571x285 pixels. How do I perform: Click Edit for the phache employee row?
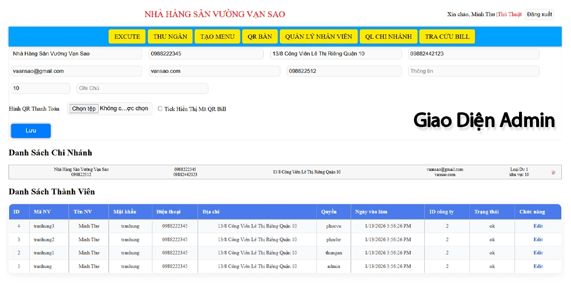pyautogui.click(x=538, y=239)
